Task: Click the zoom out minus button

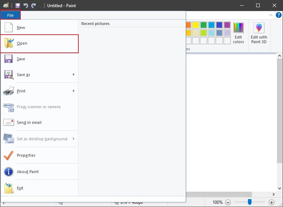Action: click(x=228, y=202)
